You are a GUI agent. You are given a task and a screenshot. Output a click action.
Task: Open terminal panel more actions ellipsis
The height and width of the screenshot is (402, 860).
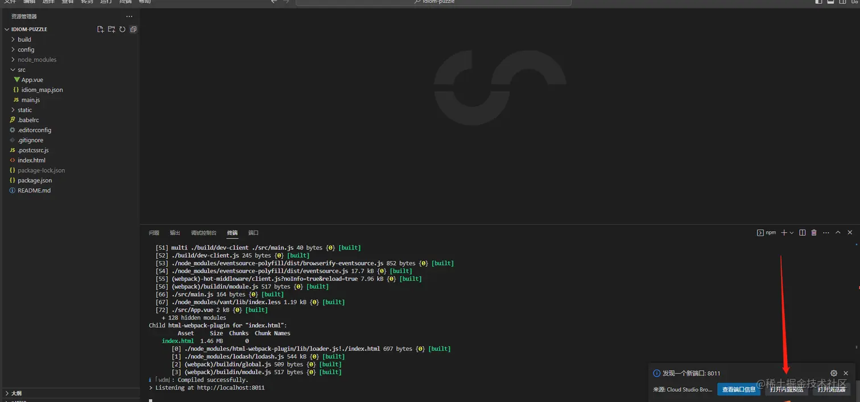(x=826, y=232)
